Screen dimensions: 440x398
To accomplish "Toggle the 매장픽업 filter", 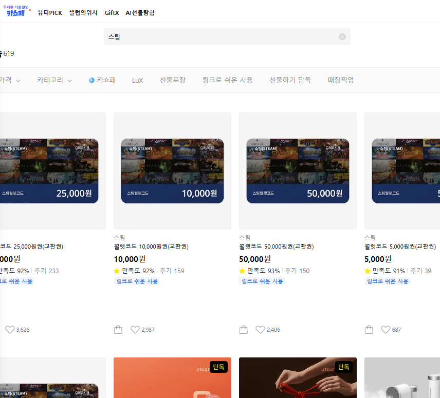I will coord(341,80).
